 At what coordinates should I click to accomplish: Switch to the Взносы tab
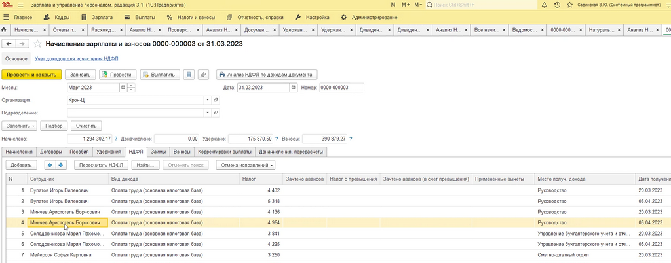182,152
